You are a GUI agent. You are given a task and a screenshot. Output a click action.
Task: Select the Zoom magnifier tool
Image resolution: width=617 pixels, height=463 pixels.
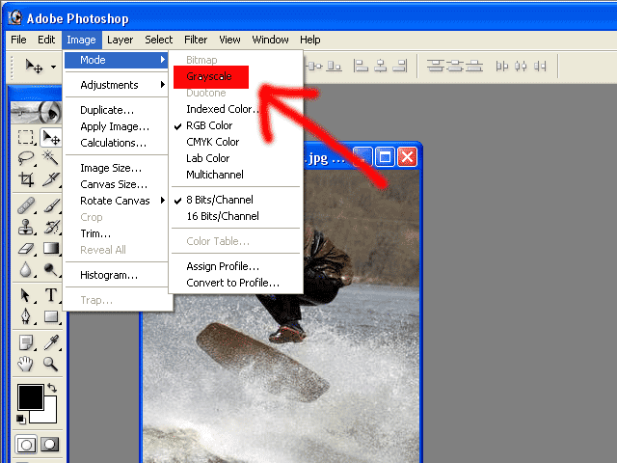(x=50, y=364)
